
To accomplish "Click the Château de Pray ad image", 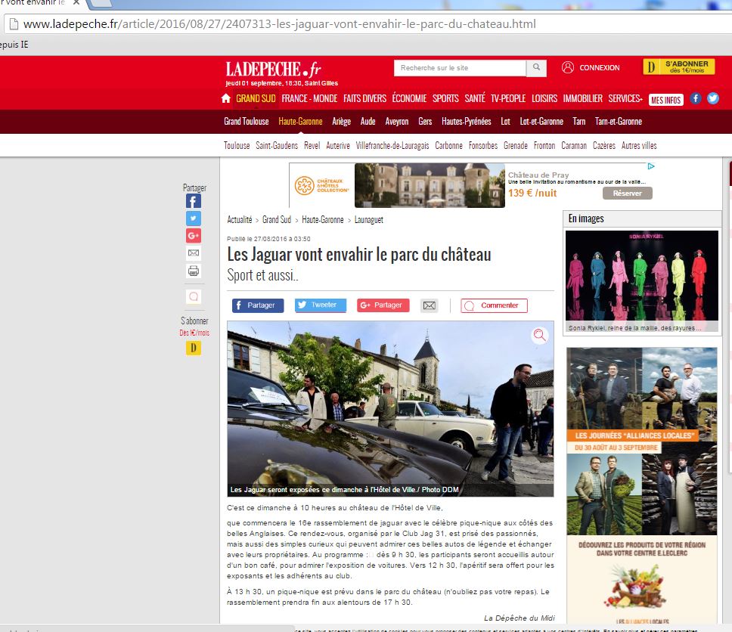I will click(430, 185).
